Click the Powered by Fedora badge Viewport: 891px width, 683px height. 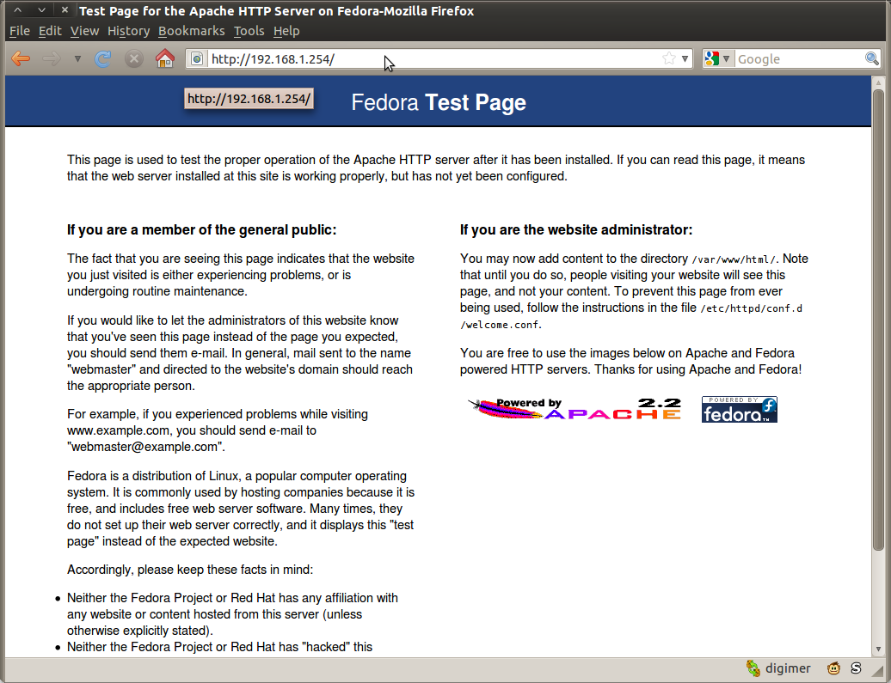740,409
